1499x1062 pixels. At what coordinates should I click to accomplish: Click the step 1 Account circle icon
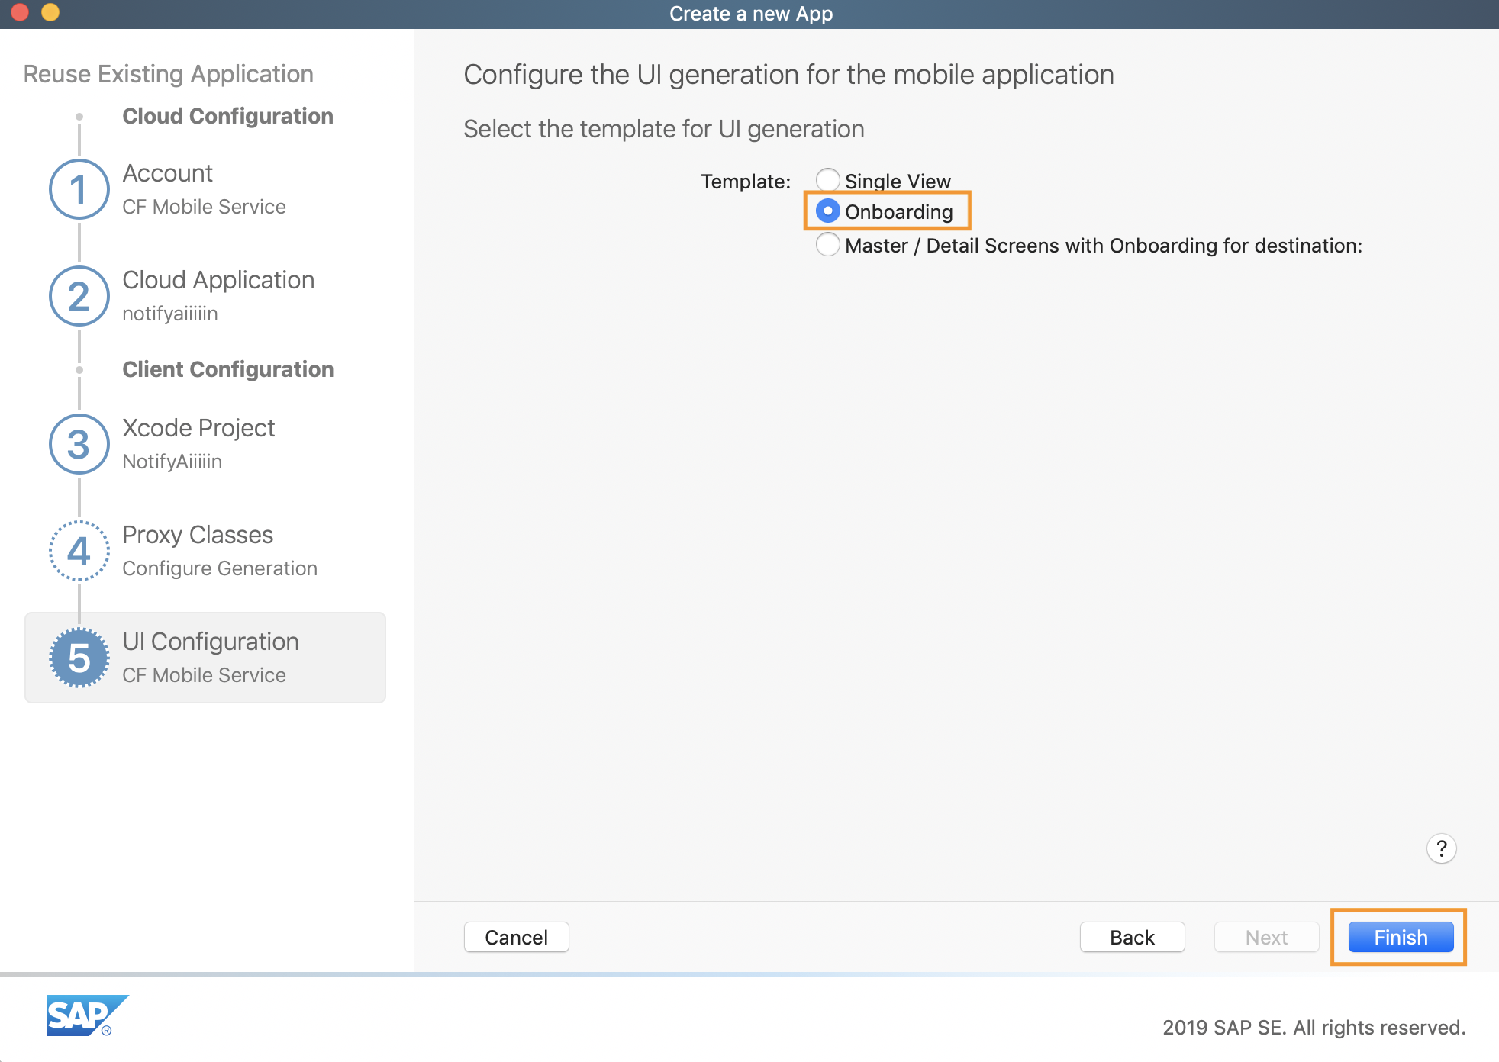(x=79, y=189)
